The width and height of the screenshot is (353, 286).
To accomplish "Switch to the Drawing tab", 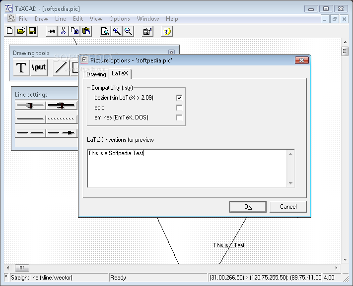I will tap(96, 74).
